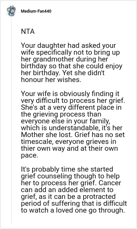
Task: Open the Medium-Fan440 user profile link
Action: tap(36, 11)
